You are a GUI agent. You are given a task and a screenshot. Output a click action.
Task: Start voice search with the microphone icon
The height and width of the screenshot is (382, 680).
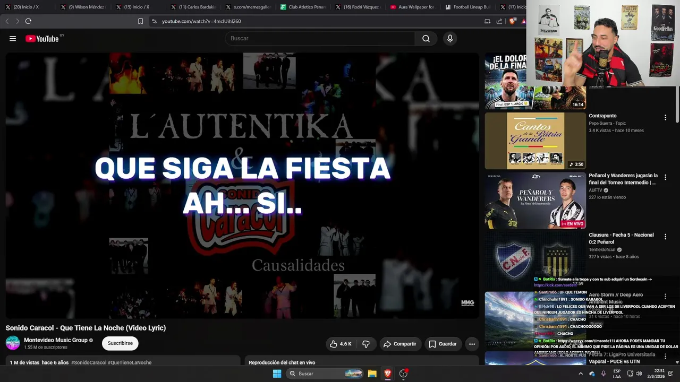[450, 38]
